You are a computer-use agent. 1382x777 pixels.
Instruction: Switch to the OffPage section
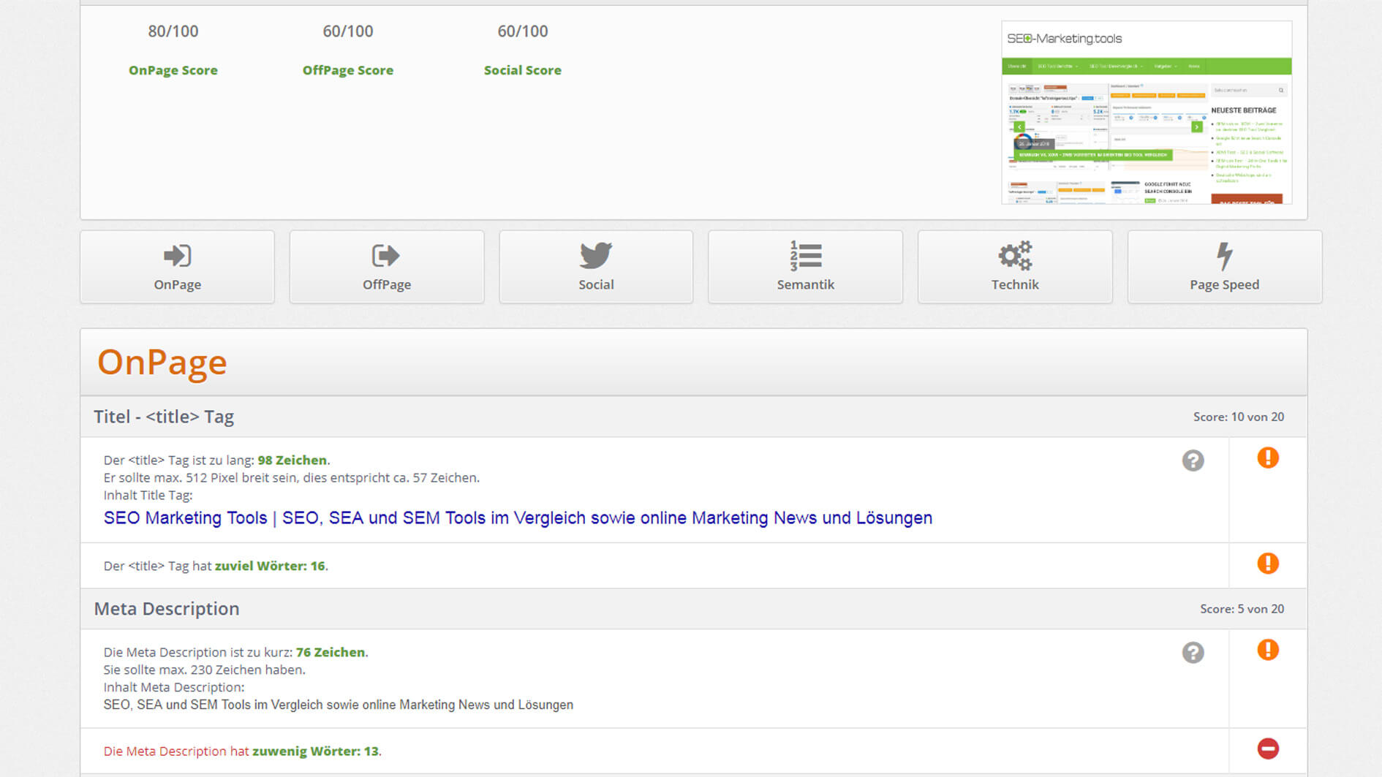[x=386, y=267]
